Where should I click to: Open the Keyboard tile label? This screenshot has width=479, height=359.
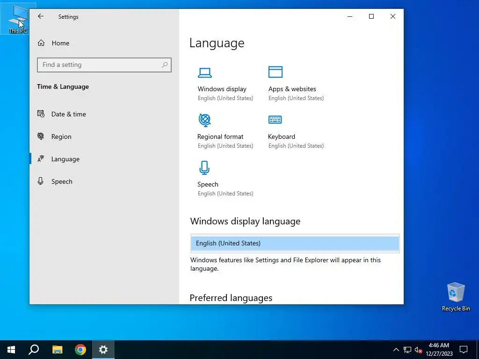(281, 136)
